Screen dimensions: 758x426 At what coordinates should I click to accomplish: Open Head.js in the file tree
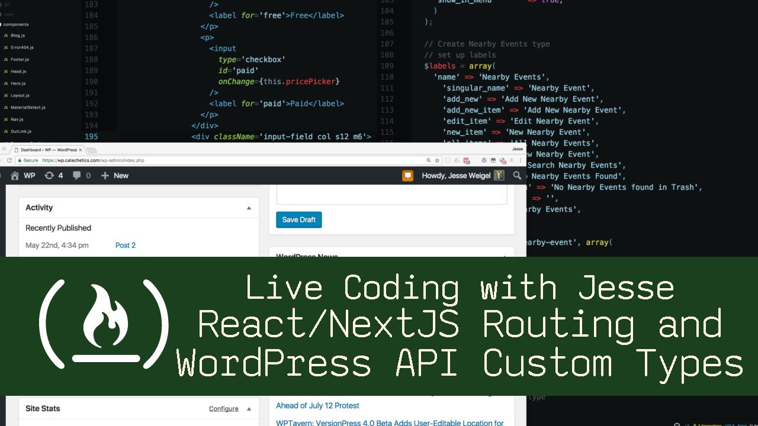click(18, 72)
